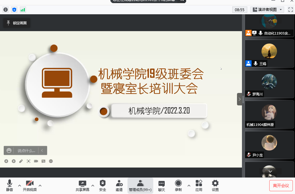
Task: Enter full screen mode
Action: pos(290,10)
